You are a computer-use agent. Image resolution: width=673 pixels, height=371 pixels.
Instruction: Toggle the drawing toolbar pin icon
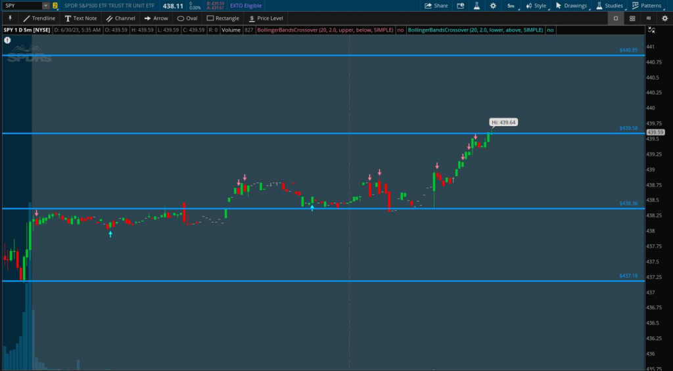(11, 18)
